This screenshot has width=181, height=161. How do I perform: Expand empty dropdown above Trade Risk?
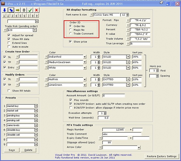pos(37,21)
